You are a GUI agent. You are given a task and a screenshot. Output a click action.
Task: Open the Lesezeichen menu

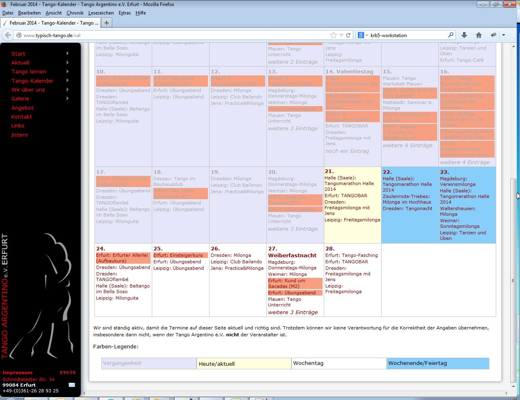[x=101, y=13]
